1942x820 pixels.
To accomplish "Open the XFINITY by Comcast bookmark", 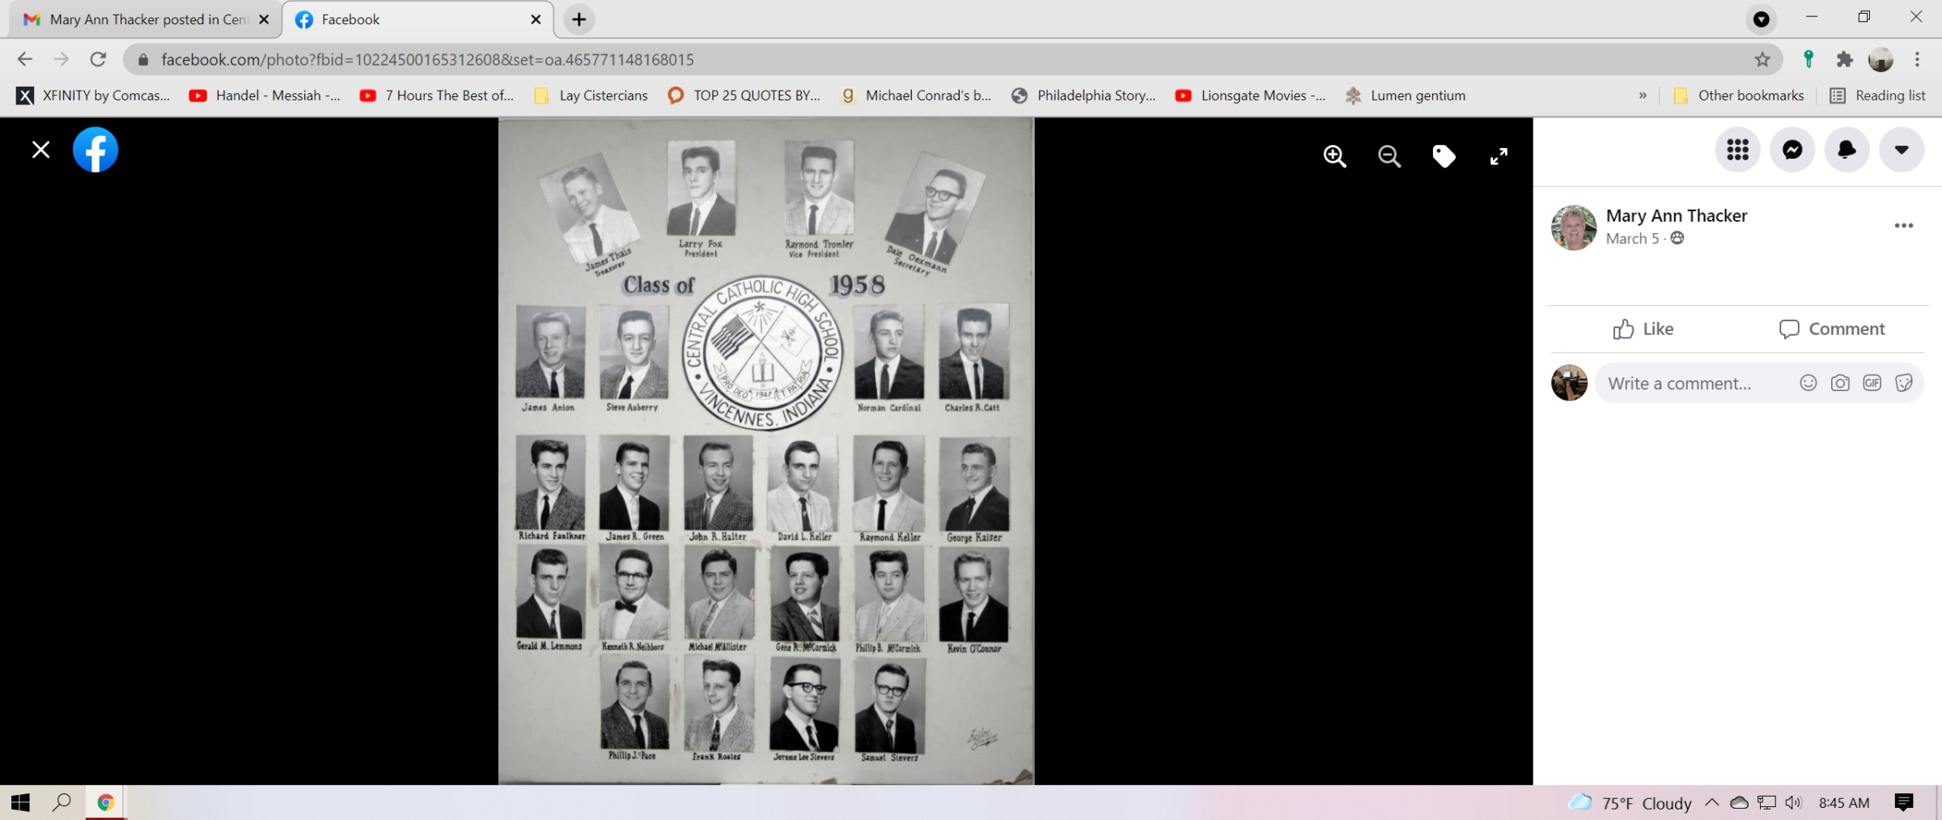I will pos(94,96).
